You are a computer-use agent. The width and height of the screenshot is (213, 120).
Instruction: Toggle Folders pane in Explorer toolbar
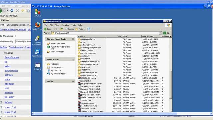tap(80, 29)
